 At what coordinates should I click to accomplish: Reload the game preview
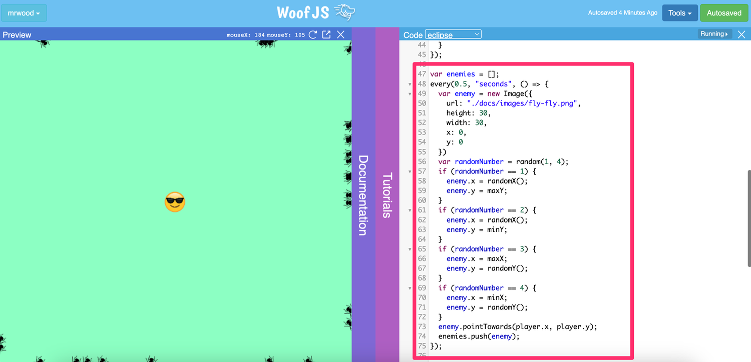313,34
